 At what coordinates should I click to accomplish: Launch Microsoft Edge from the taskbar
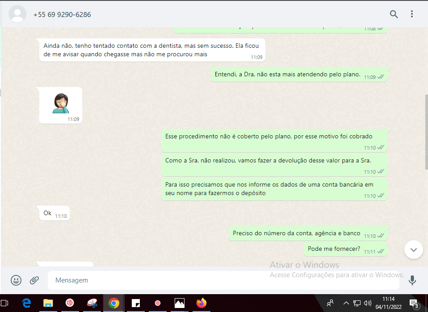click(26, 304)
